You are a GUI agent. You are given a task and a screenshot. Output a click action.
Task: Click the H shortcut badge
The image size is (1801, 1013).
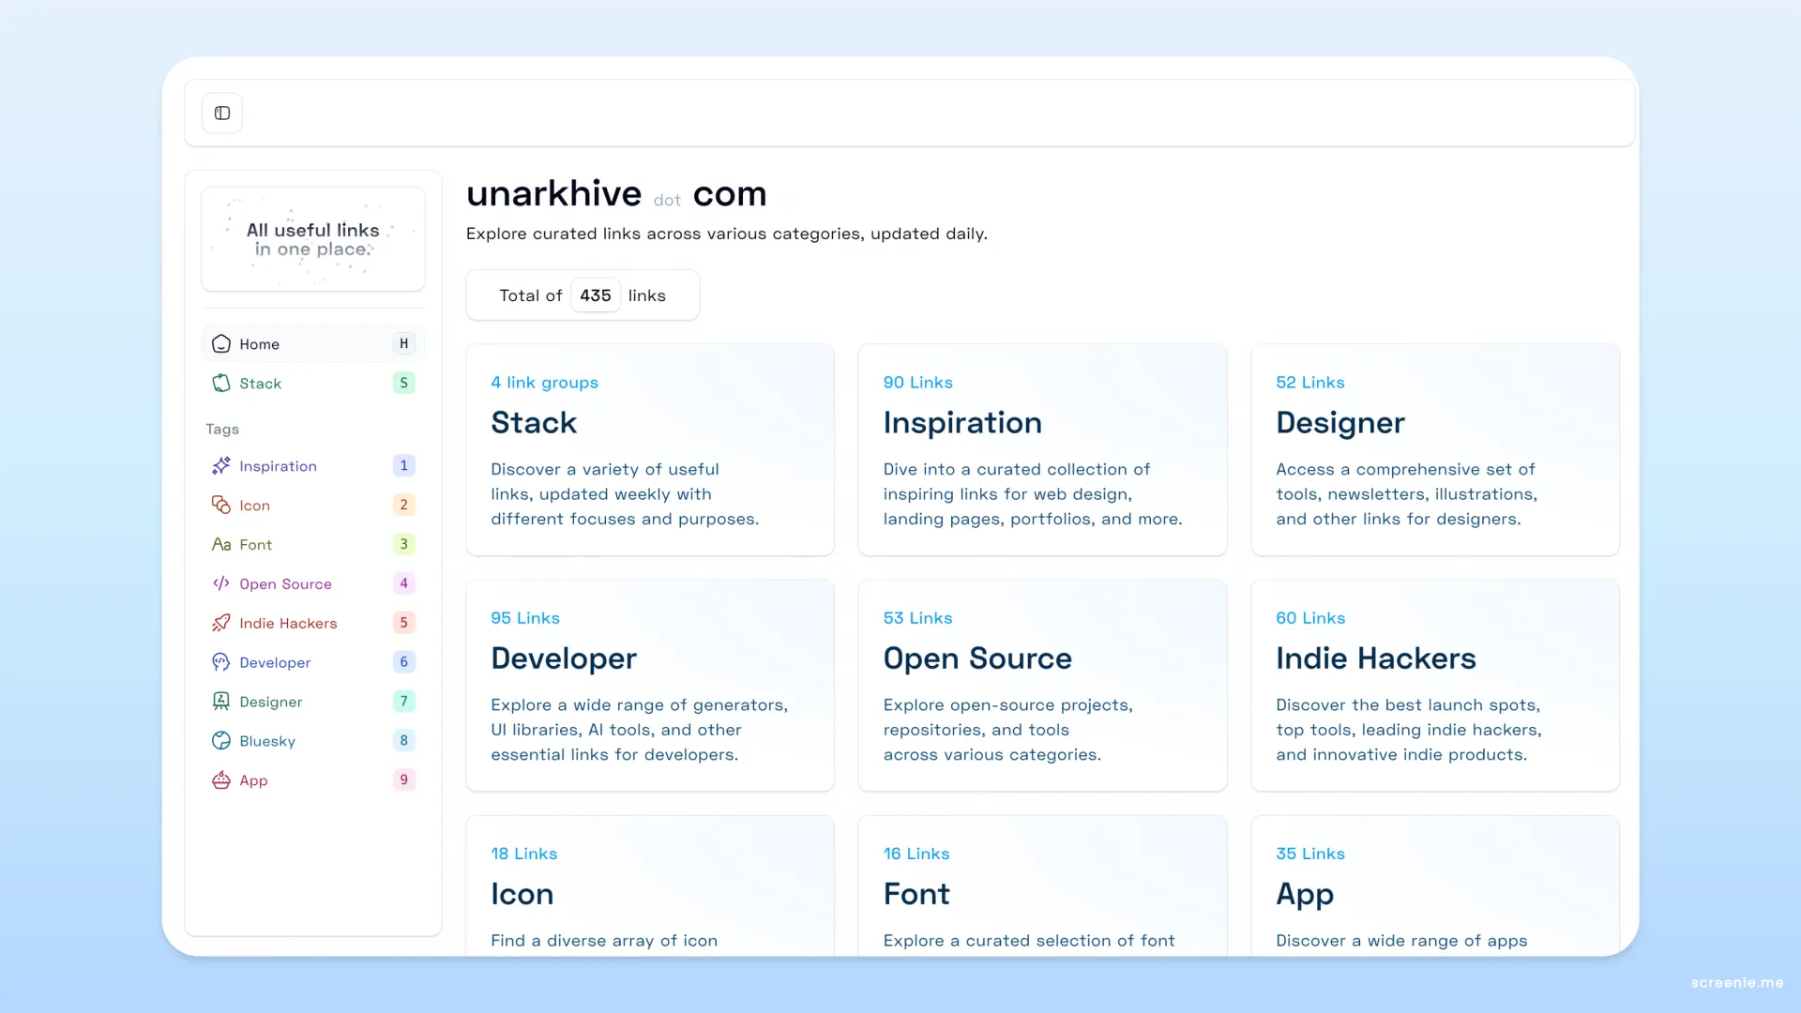pos(404,344)
